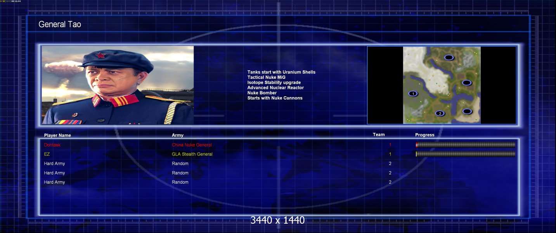Click team number 1 in EZ's row

click(390, 154)
